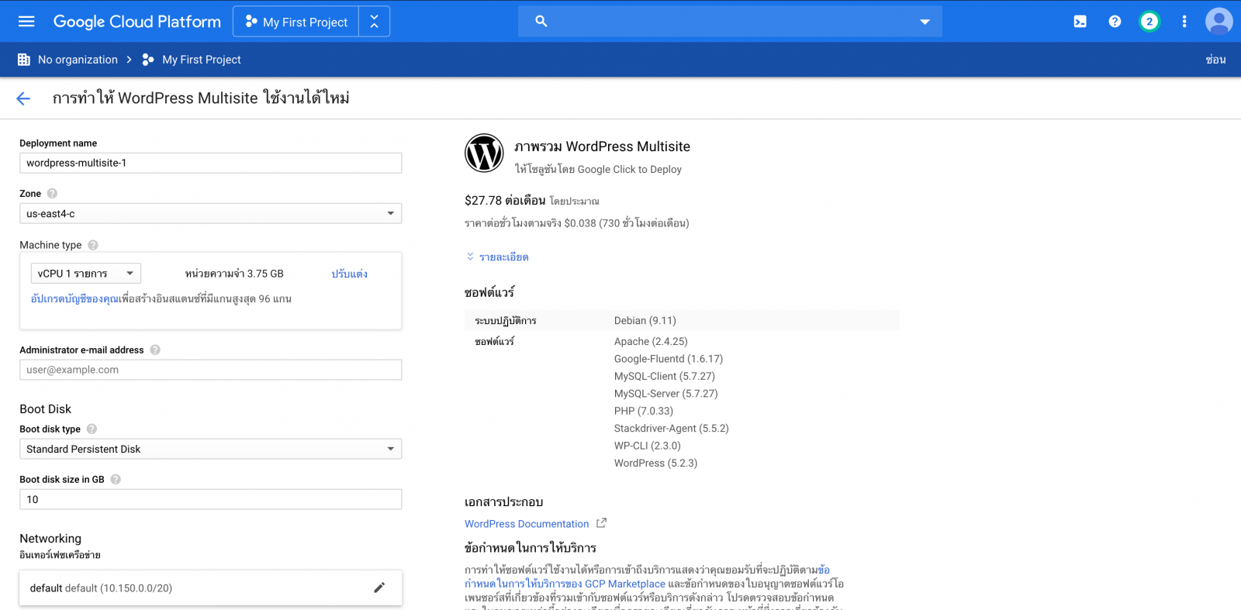Click external-link icon beside WordPress Documentation

tap(601, 523)
